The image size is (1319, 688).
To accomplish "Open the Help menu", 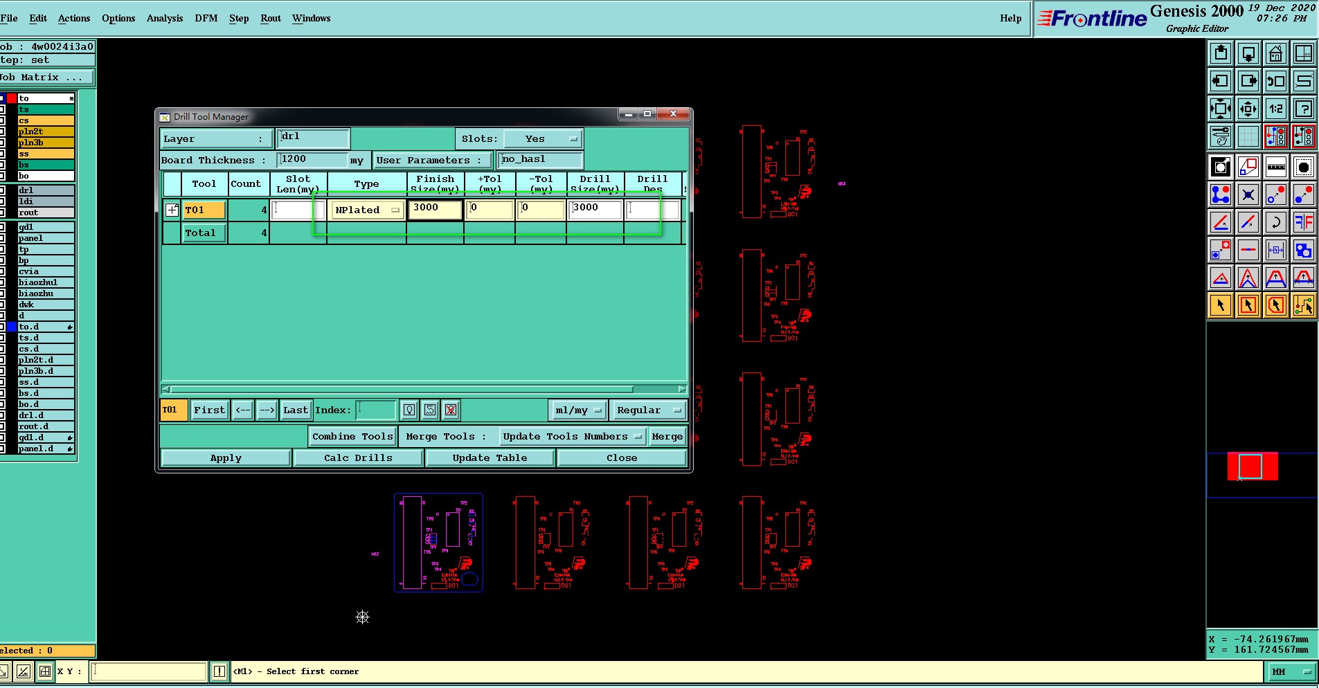I will (x=1010, y=18).
